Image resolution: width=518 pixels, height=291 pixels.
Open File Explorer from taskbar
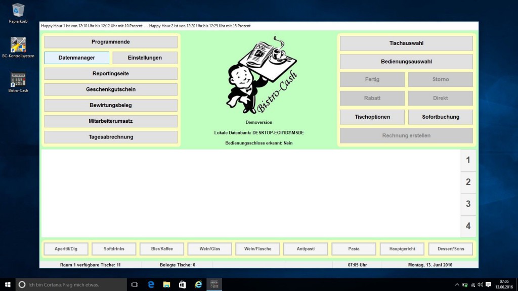click(166, 284)
